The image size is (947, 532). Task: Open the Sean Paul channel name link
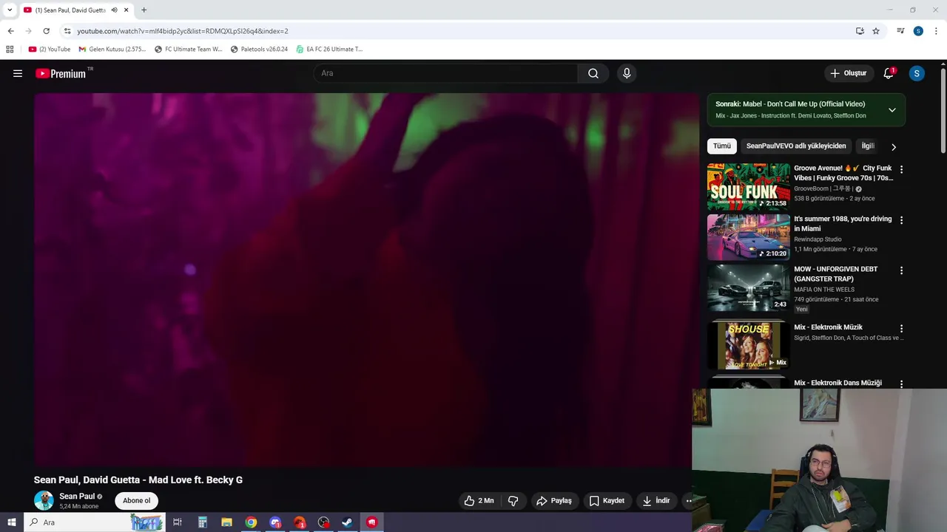77,497
